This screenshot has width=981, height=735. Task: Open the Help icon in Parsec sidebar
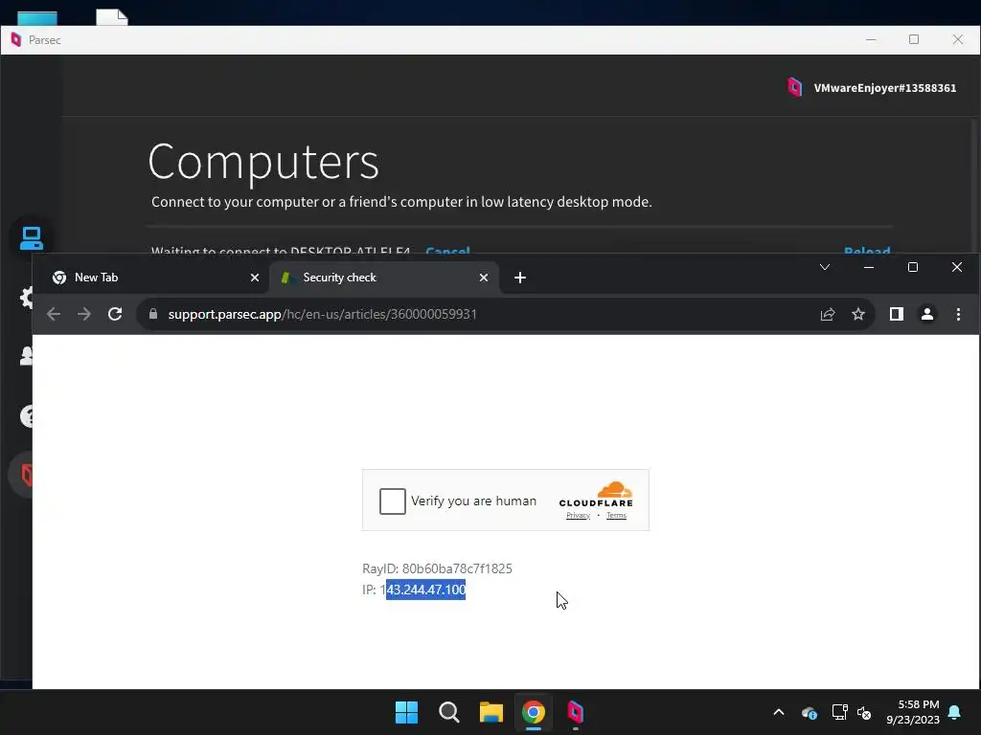pos(26,415)
